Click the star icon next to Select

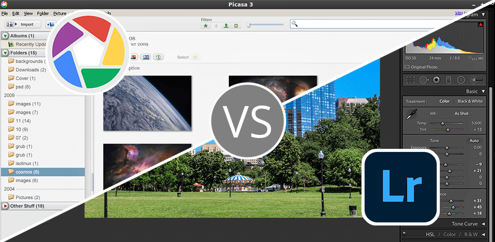[195, 57]
